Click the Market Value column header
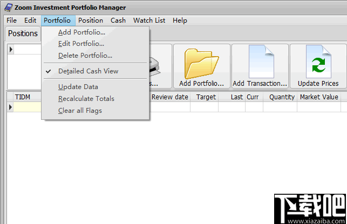 click(x=319, y=97)
